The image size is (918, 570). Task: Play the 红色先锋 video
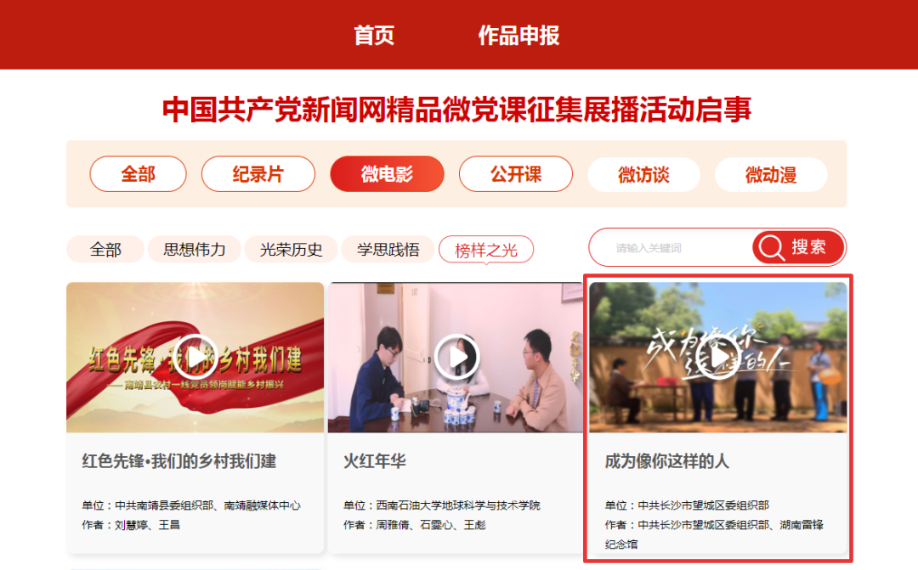point(195,357)
